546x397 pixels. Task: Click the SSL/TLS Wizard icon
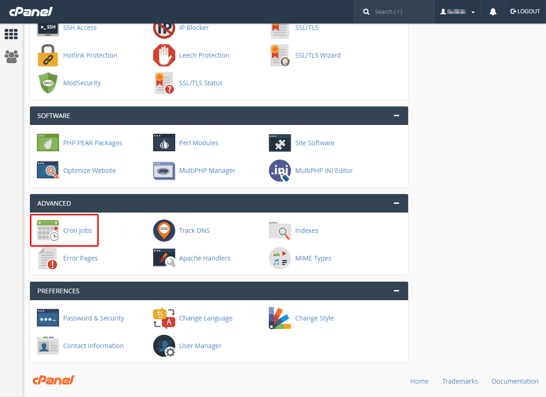click(280, 55)
